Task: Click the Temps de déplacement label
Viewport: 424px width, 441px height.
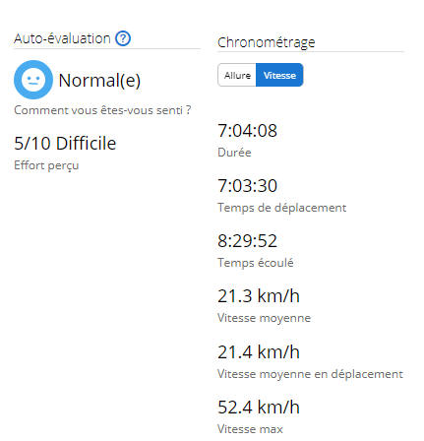Action: [x=281, y=208]
